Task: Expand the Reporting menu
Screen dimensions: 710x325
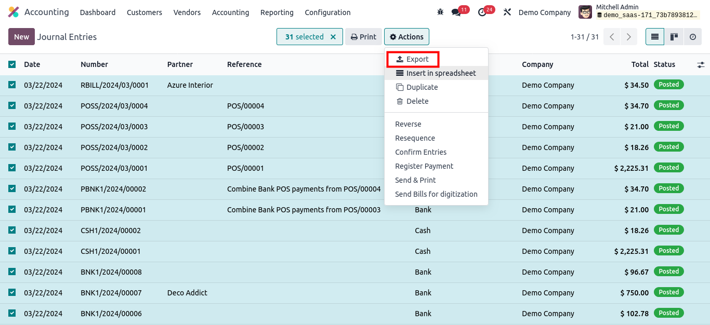Action: coord(277,12)
